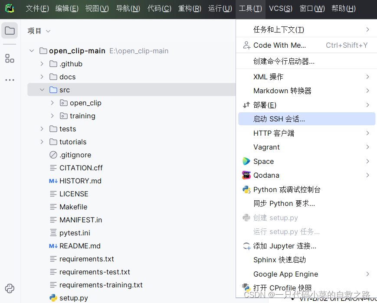Open the Google App Engine submenu
The width and height of the screenshot is (377, 303).
tap(307, 274)
